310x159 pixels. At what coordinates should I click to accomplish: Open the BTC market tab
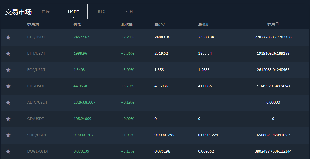coord(101,12)
